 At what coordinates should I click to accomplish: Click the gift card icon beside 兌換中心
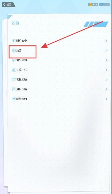14,70
